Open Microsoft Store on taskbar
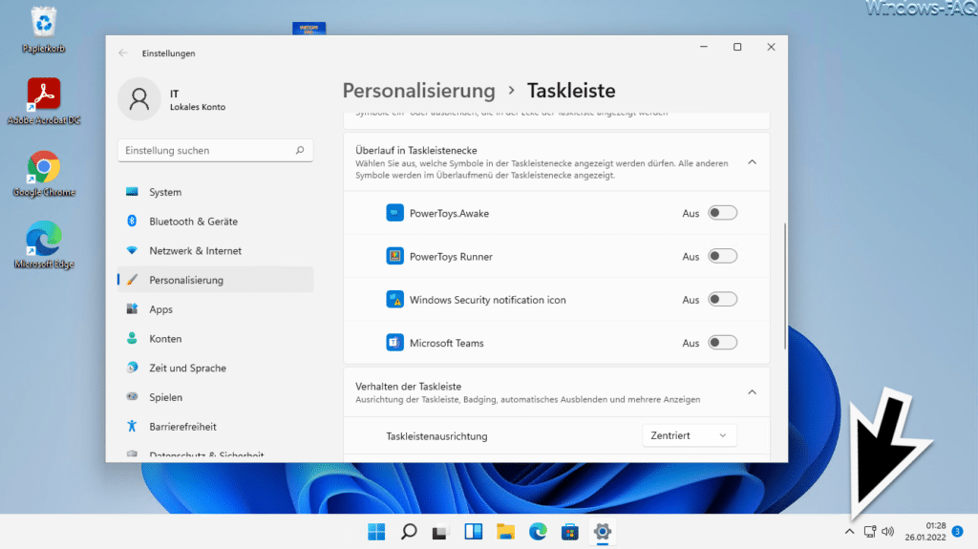 570,532
